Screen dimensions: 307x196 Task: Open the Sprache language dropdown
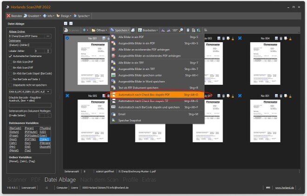coord(81,16)
